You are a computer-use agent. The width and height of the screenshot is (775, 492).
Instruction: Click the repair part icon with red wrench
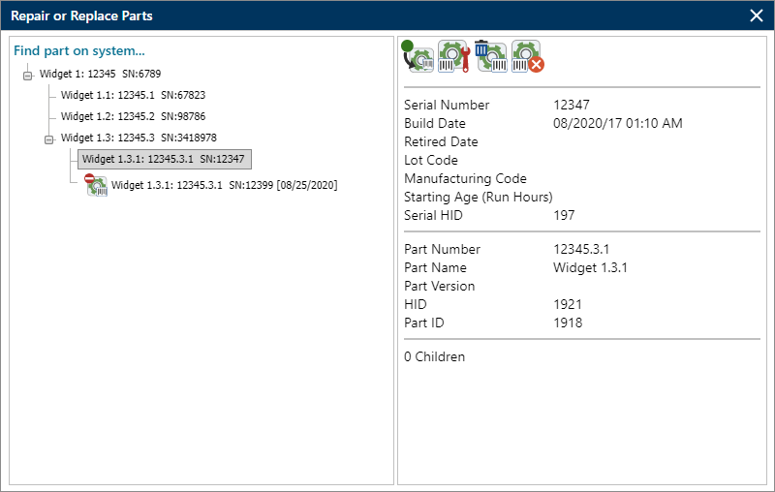coord(453,57)
